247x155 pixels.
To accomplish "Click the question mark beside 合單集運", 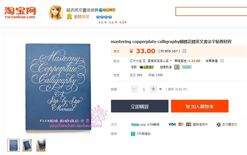I will click(x=222, y=61).
